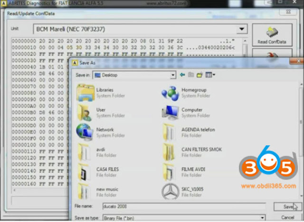Open the view menu icon in Save As
304x222 pixels.
(x=210, y=74)
